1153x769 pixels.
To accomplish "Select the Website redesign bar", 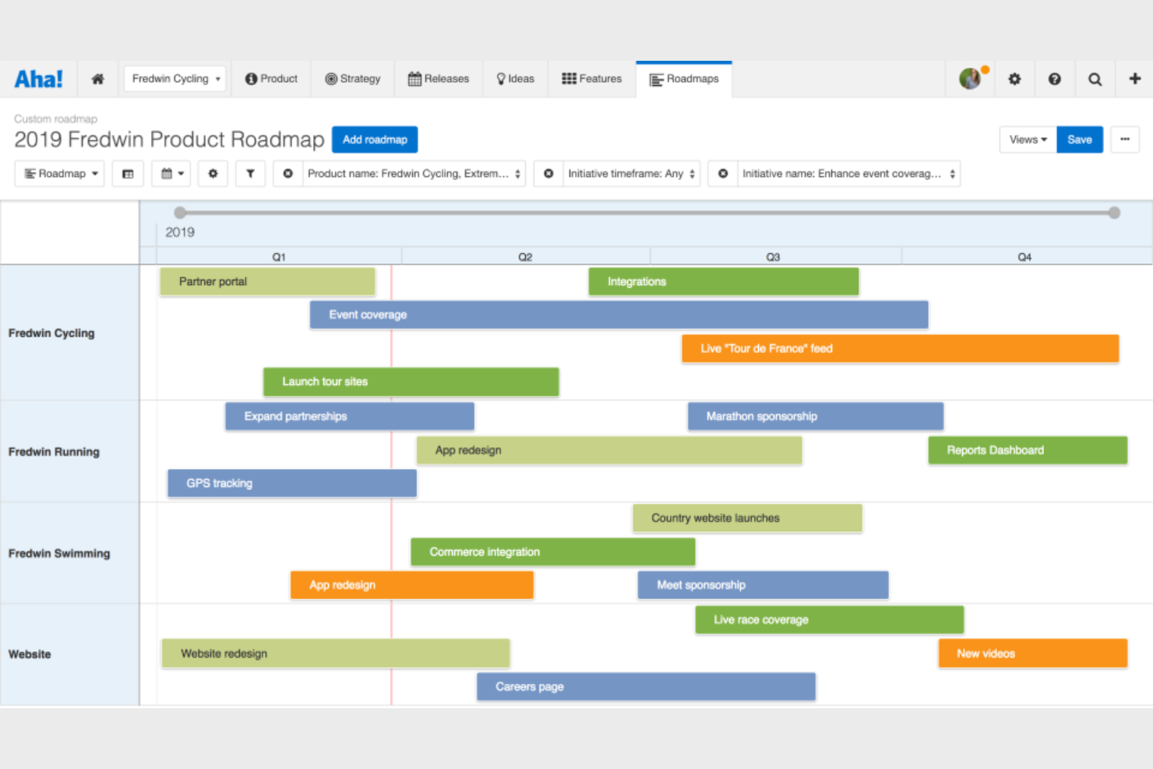I will coord(336,654).
